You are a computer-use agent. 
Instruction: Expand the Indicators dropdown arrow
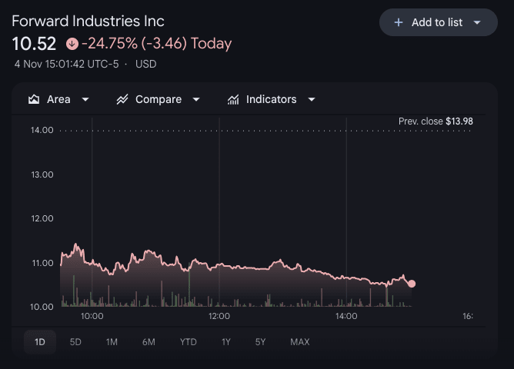click(x=312, y=99)
